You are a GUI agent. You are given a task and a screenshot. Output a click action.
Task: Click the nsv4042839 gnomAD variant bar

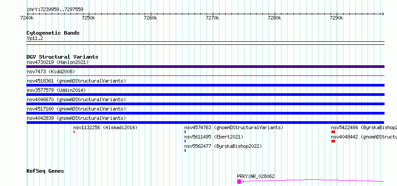tap(205, 123)
